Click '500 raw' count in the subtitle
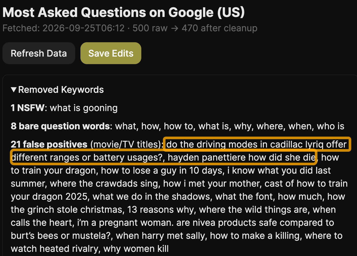Image resolution: width=357 pixels, height=256 pixels. 150,28
